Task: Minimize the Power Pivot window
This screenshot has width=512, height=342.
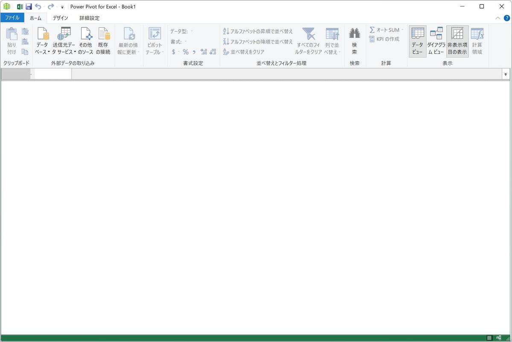Action: (x=462, y=6)
